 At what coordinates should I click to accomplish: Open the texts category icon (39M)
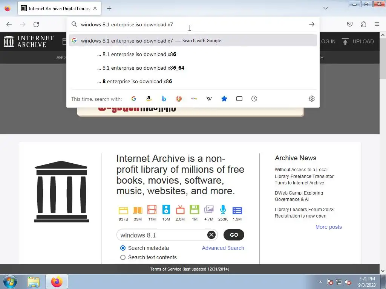138,211
